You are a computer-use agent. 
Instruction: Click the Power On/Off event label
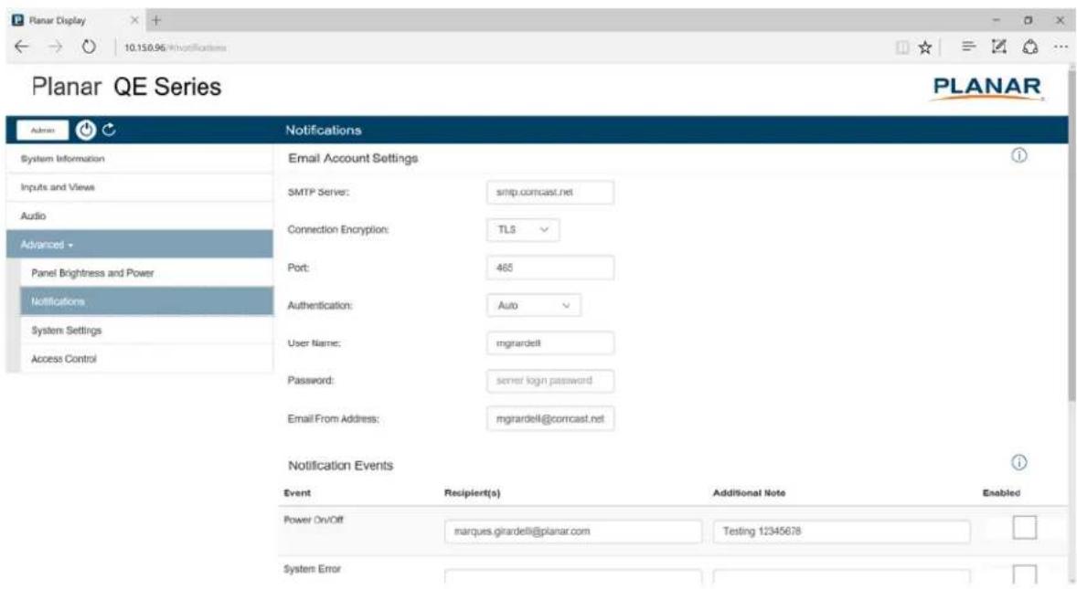coord(314,520)
